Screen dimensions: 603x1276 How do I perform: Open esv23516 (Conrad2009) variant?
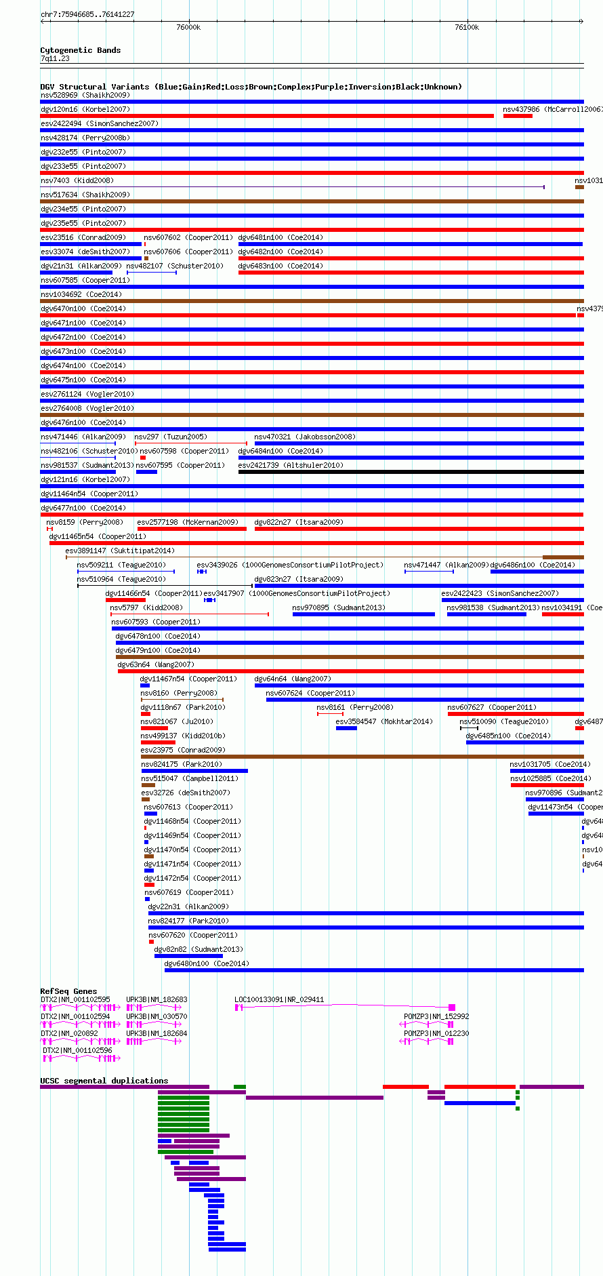tap(83, 237)
